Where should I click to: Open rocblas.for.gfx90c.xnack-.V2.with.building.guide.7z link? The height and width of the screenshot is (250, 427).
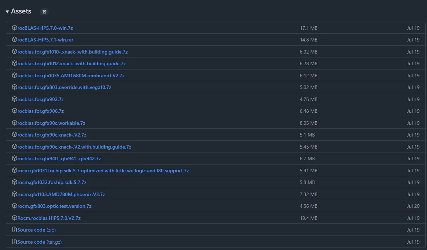[x=74, y=147]
